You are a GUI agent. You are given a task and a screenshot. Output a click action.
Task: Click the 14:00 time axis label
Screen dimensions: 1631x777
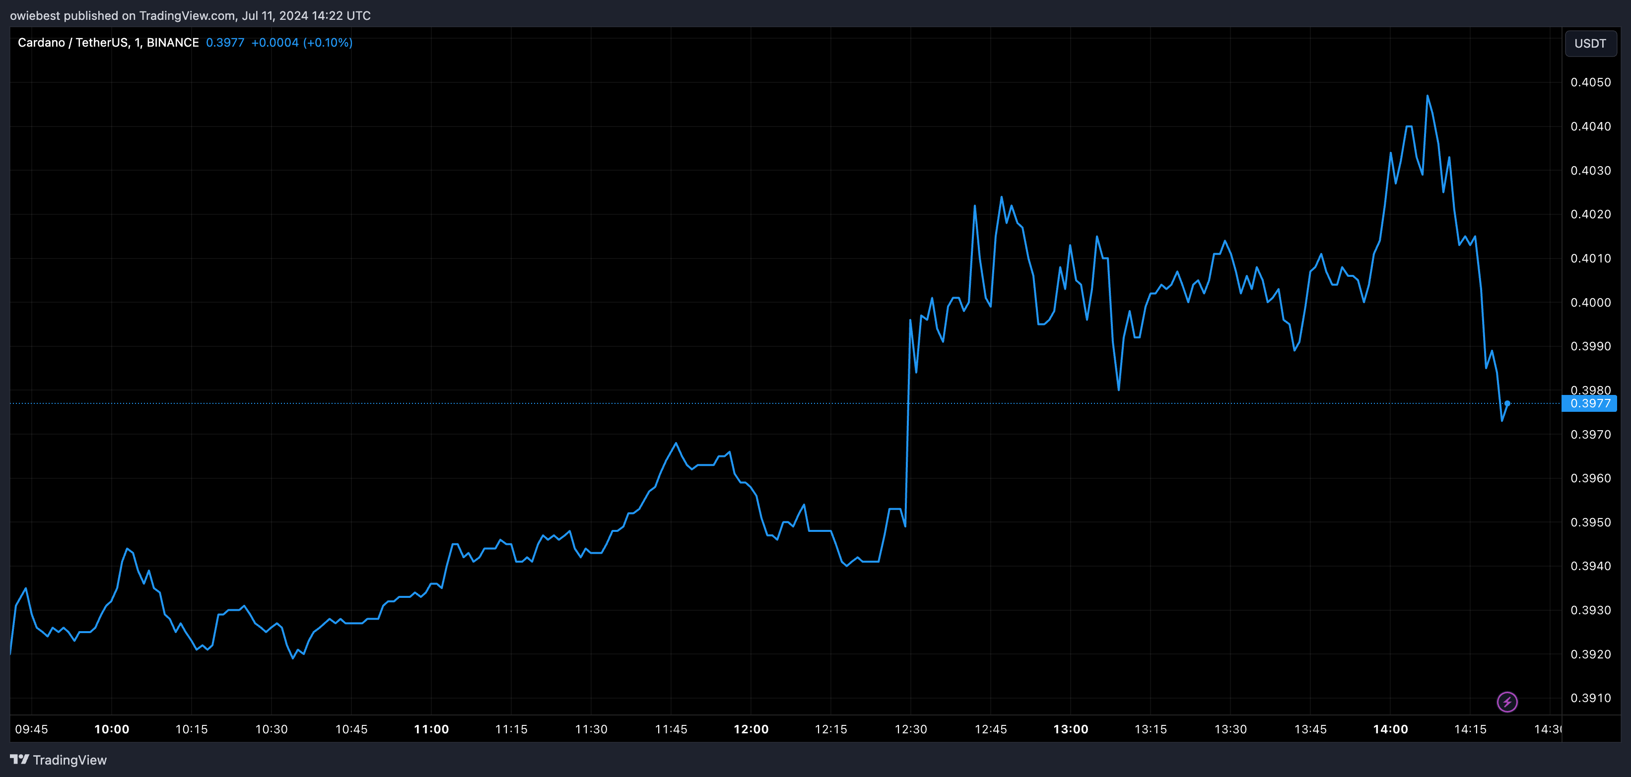click(1390, 729)
